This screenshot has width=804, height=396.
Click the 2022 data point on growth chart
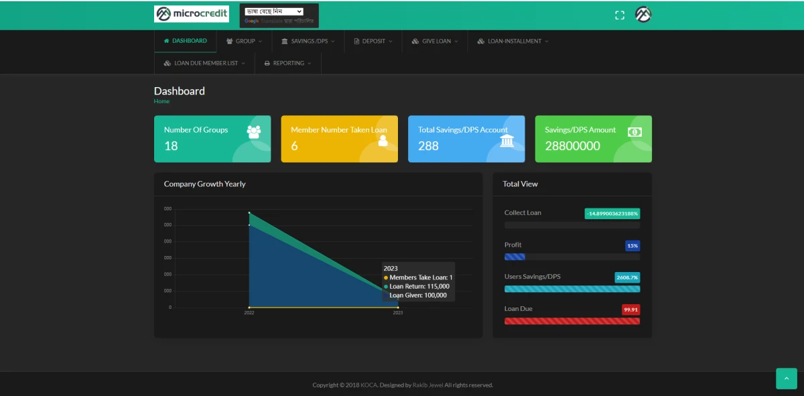click(249, 213)
